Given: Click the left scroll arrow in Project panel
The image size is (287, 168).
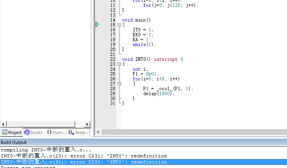Looking at the screenshot, I should [x=3, y=124].
